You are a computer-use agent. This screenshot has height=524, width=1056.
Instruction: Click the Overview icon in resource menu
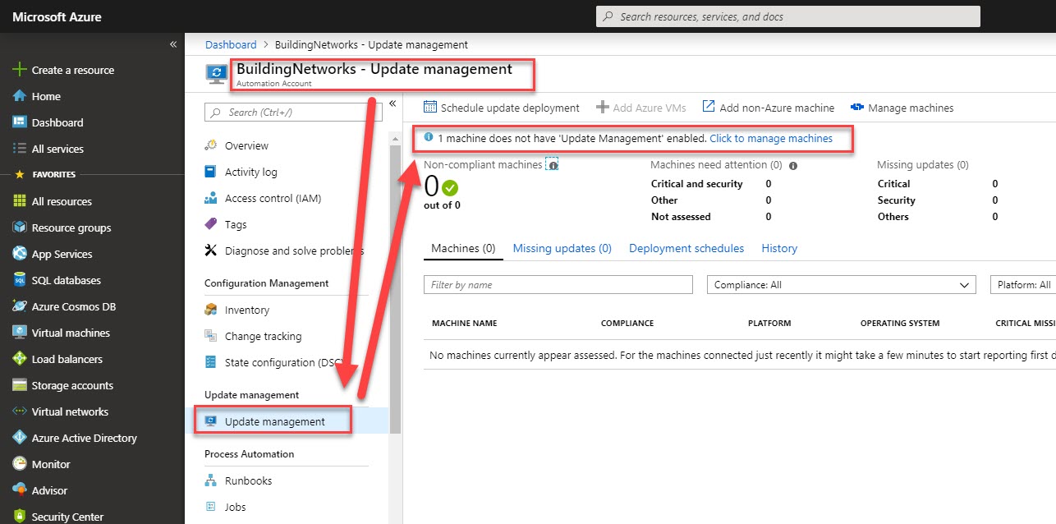coord(210,145)
